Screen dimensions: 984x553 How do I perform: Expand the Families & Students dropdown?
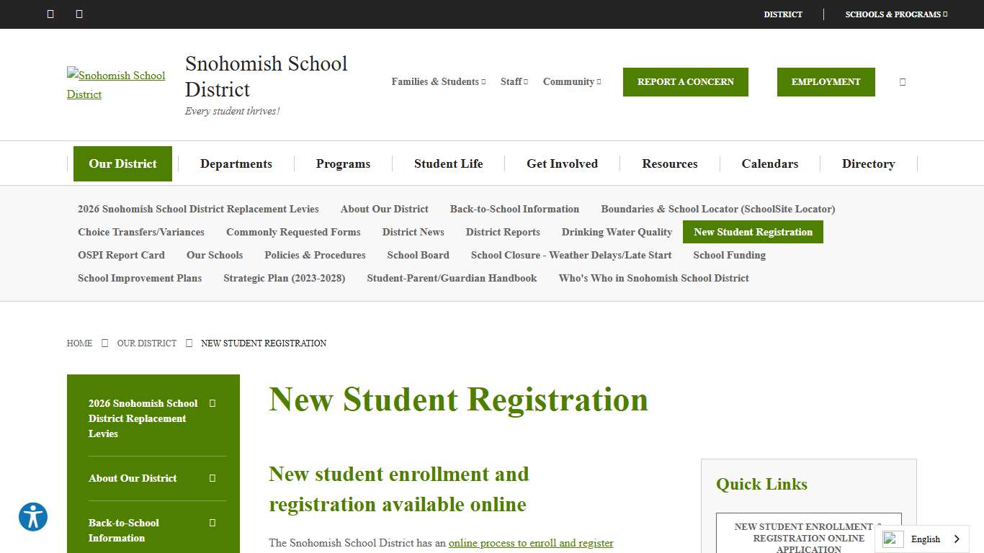[438, 81]
